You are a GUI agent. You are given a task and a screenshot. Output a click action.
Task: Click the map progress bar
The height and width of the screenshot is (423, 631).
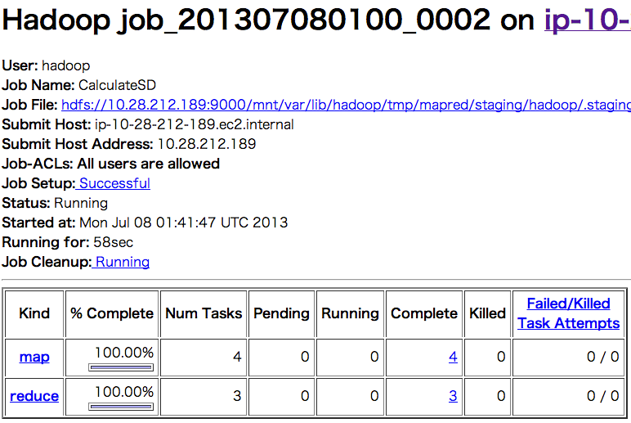point(121,367)
